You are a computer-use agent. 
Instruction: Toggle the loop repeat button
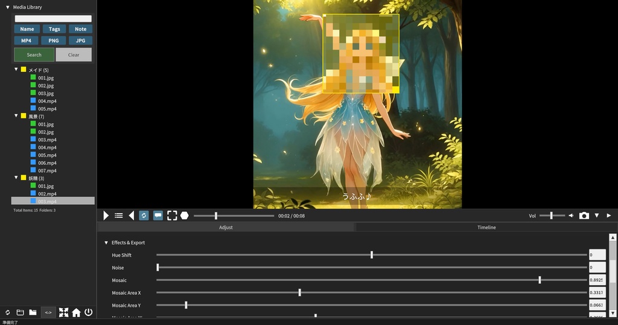pyautogui.click(x=144, y=215)
